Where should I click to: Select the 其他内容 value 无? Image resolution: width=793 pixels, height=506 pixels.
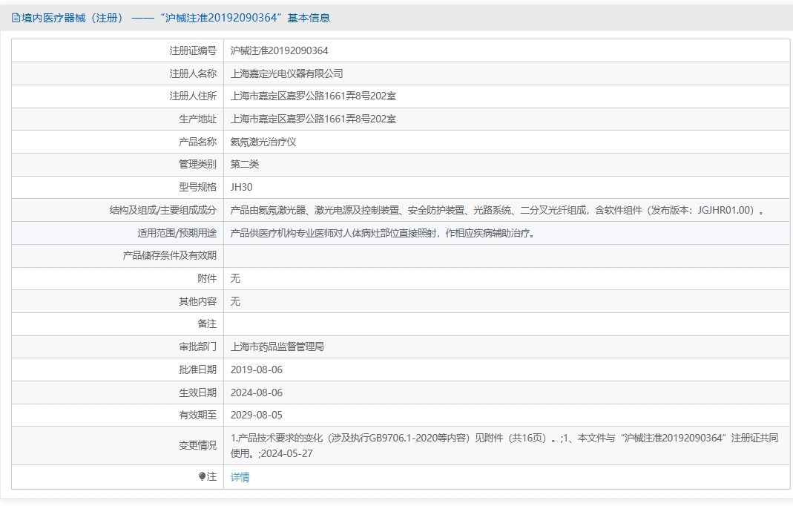pos(235,301)
